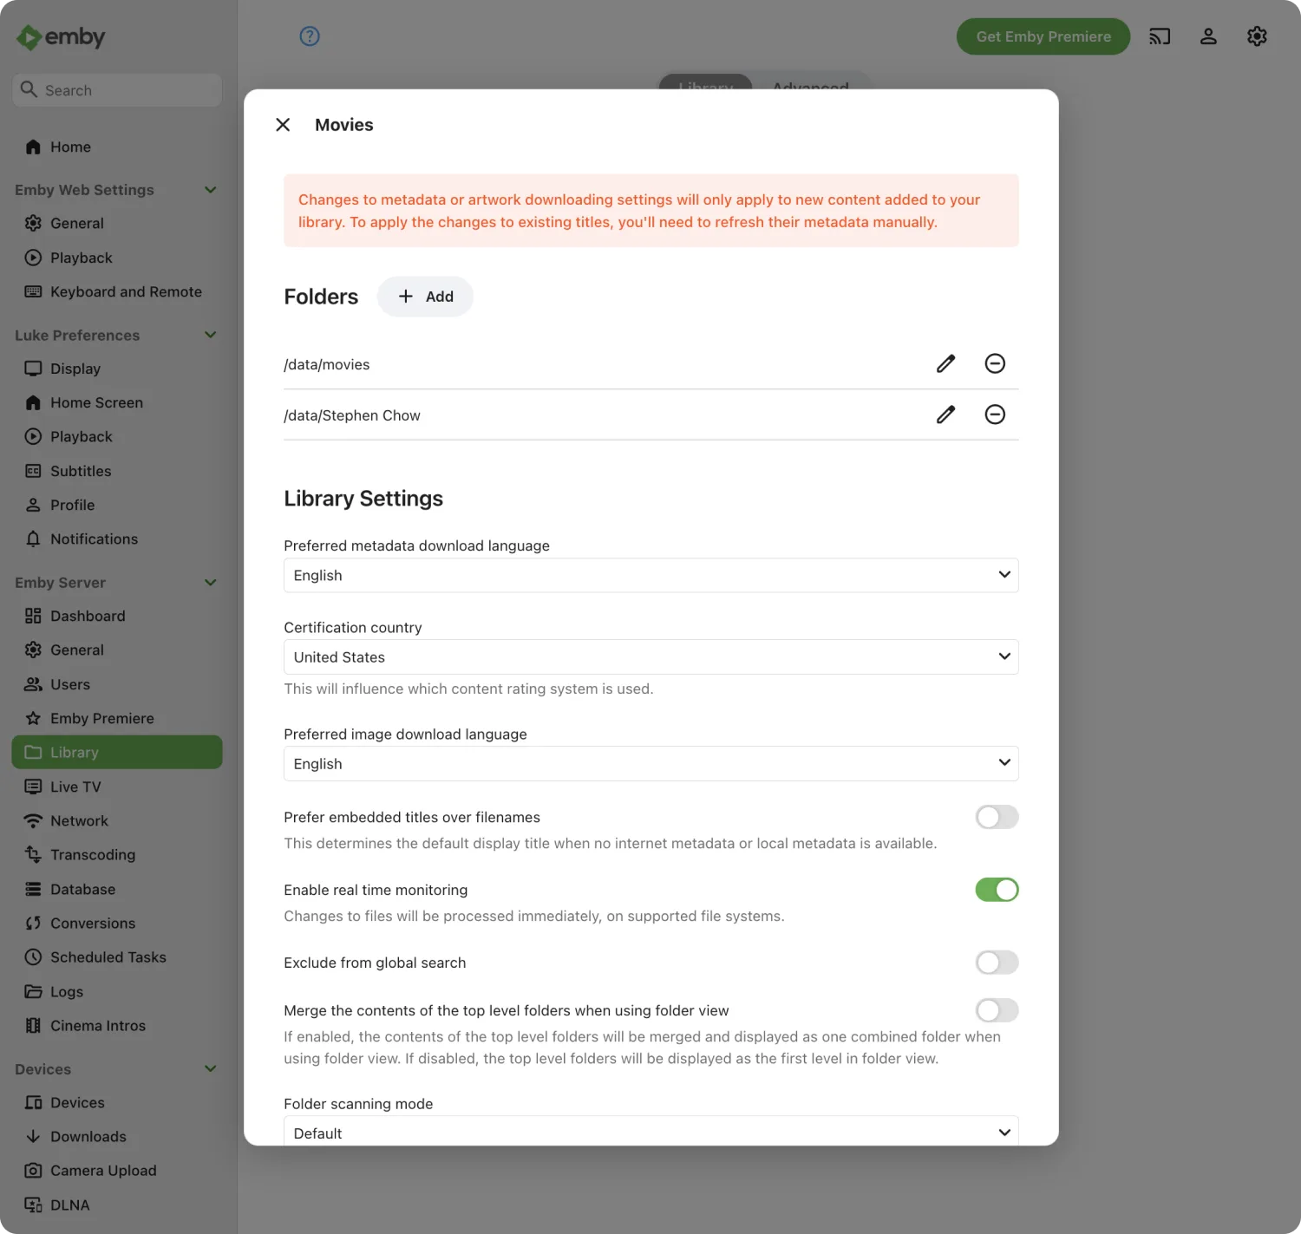Viewport: 1301px width, 1234px height.
Task: Open the Downloads page
Action: (x=117, y=1137)
